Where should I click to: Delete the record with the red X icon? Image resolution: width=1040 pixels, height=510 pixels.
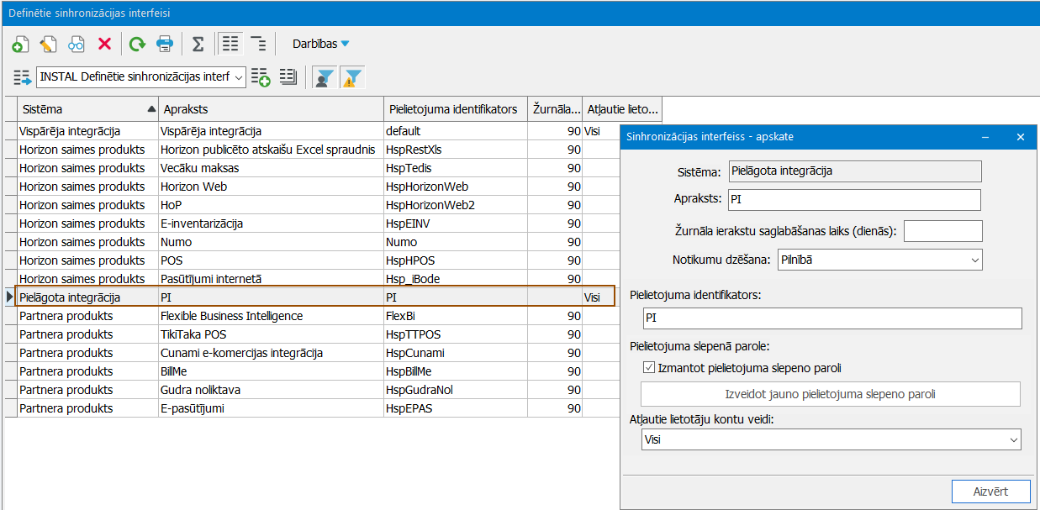[104, 44]
